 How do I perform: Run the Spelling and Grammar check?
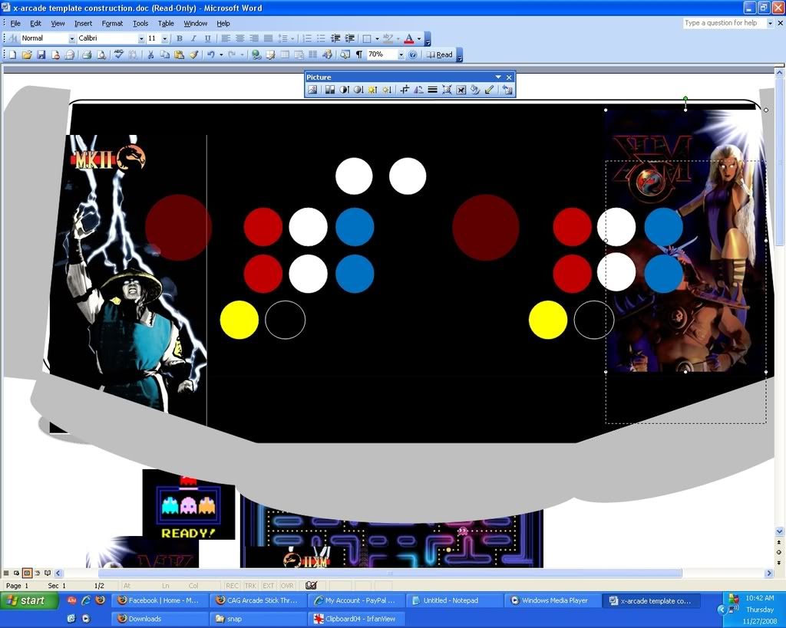[x=119, y=54]
